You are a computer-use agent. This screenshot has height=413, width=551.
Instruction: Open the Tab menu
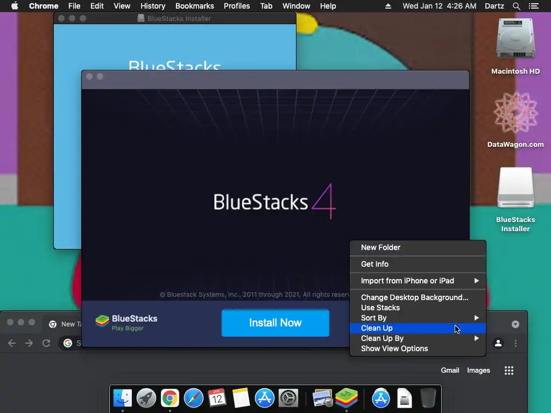click(x=266, y=6)
